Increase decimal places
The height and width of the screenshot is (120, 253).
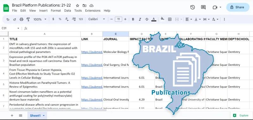(74, 19)
